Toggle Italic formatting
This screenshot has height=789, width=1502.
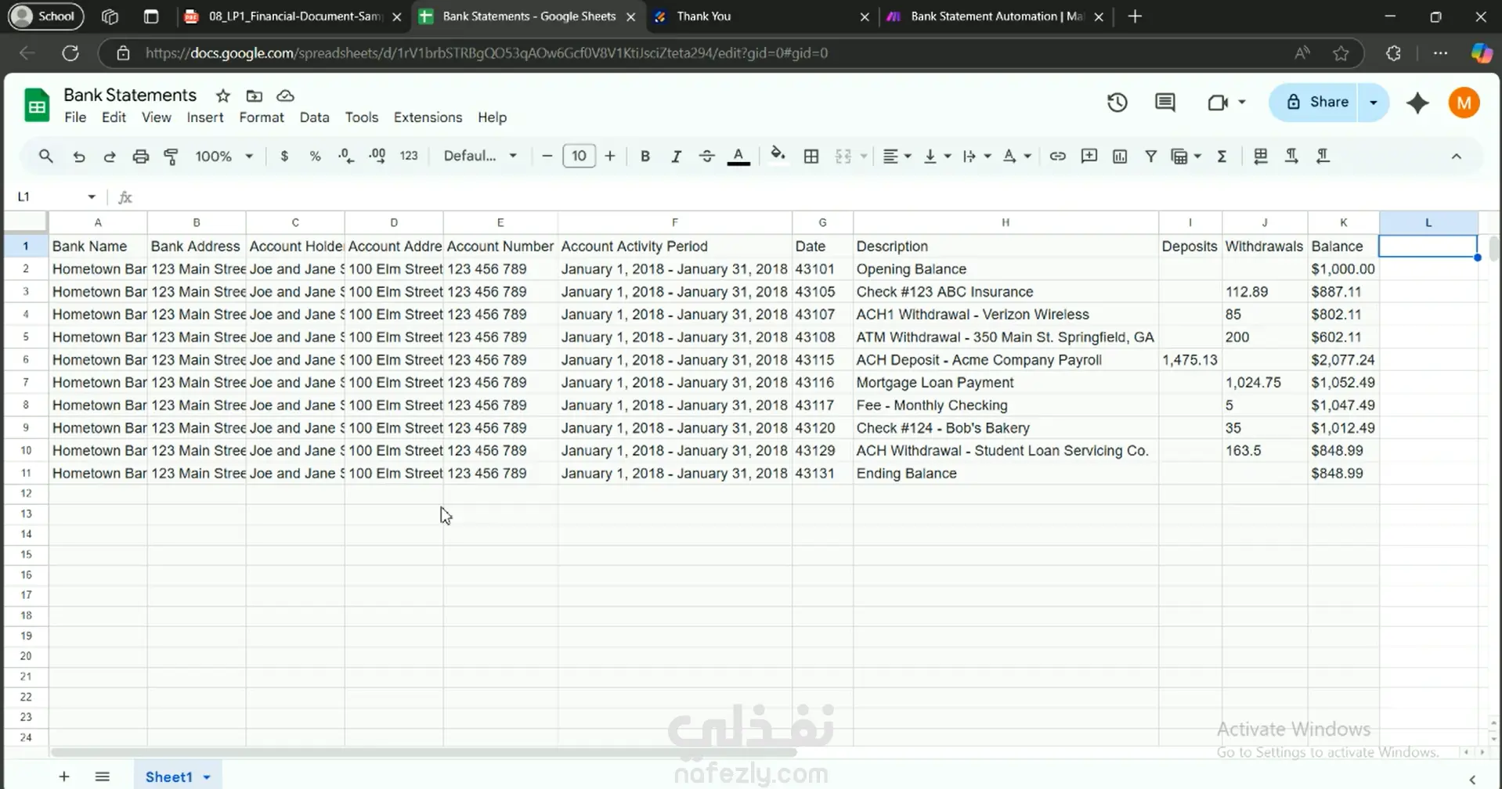click(676, 157)
